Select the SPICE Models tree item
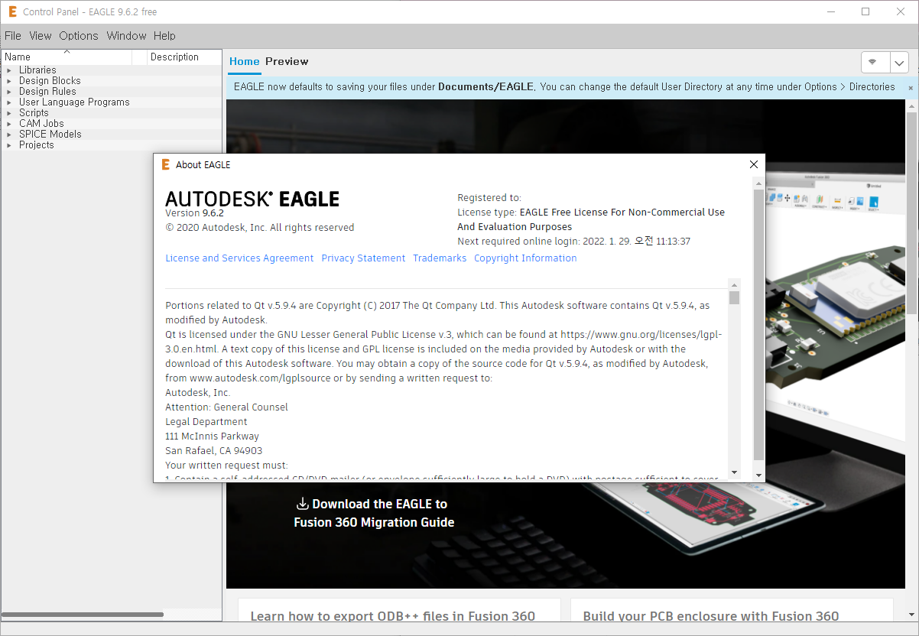Image resolution: width=919 pixels, height=636 pixels. (x=50, y=135)
